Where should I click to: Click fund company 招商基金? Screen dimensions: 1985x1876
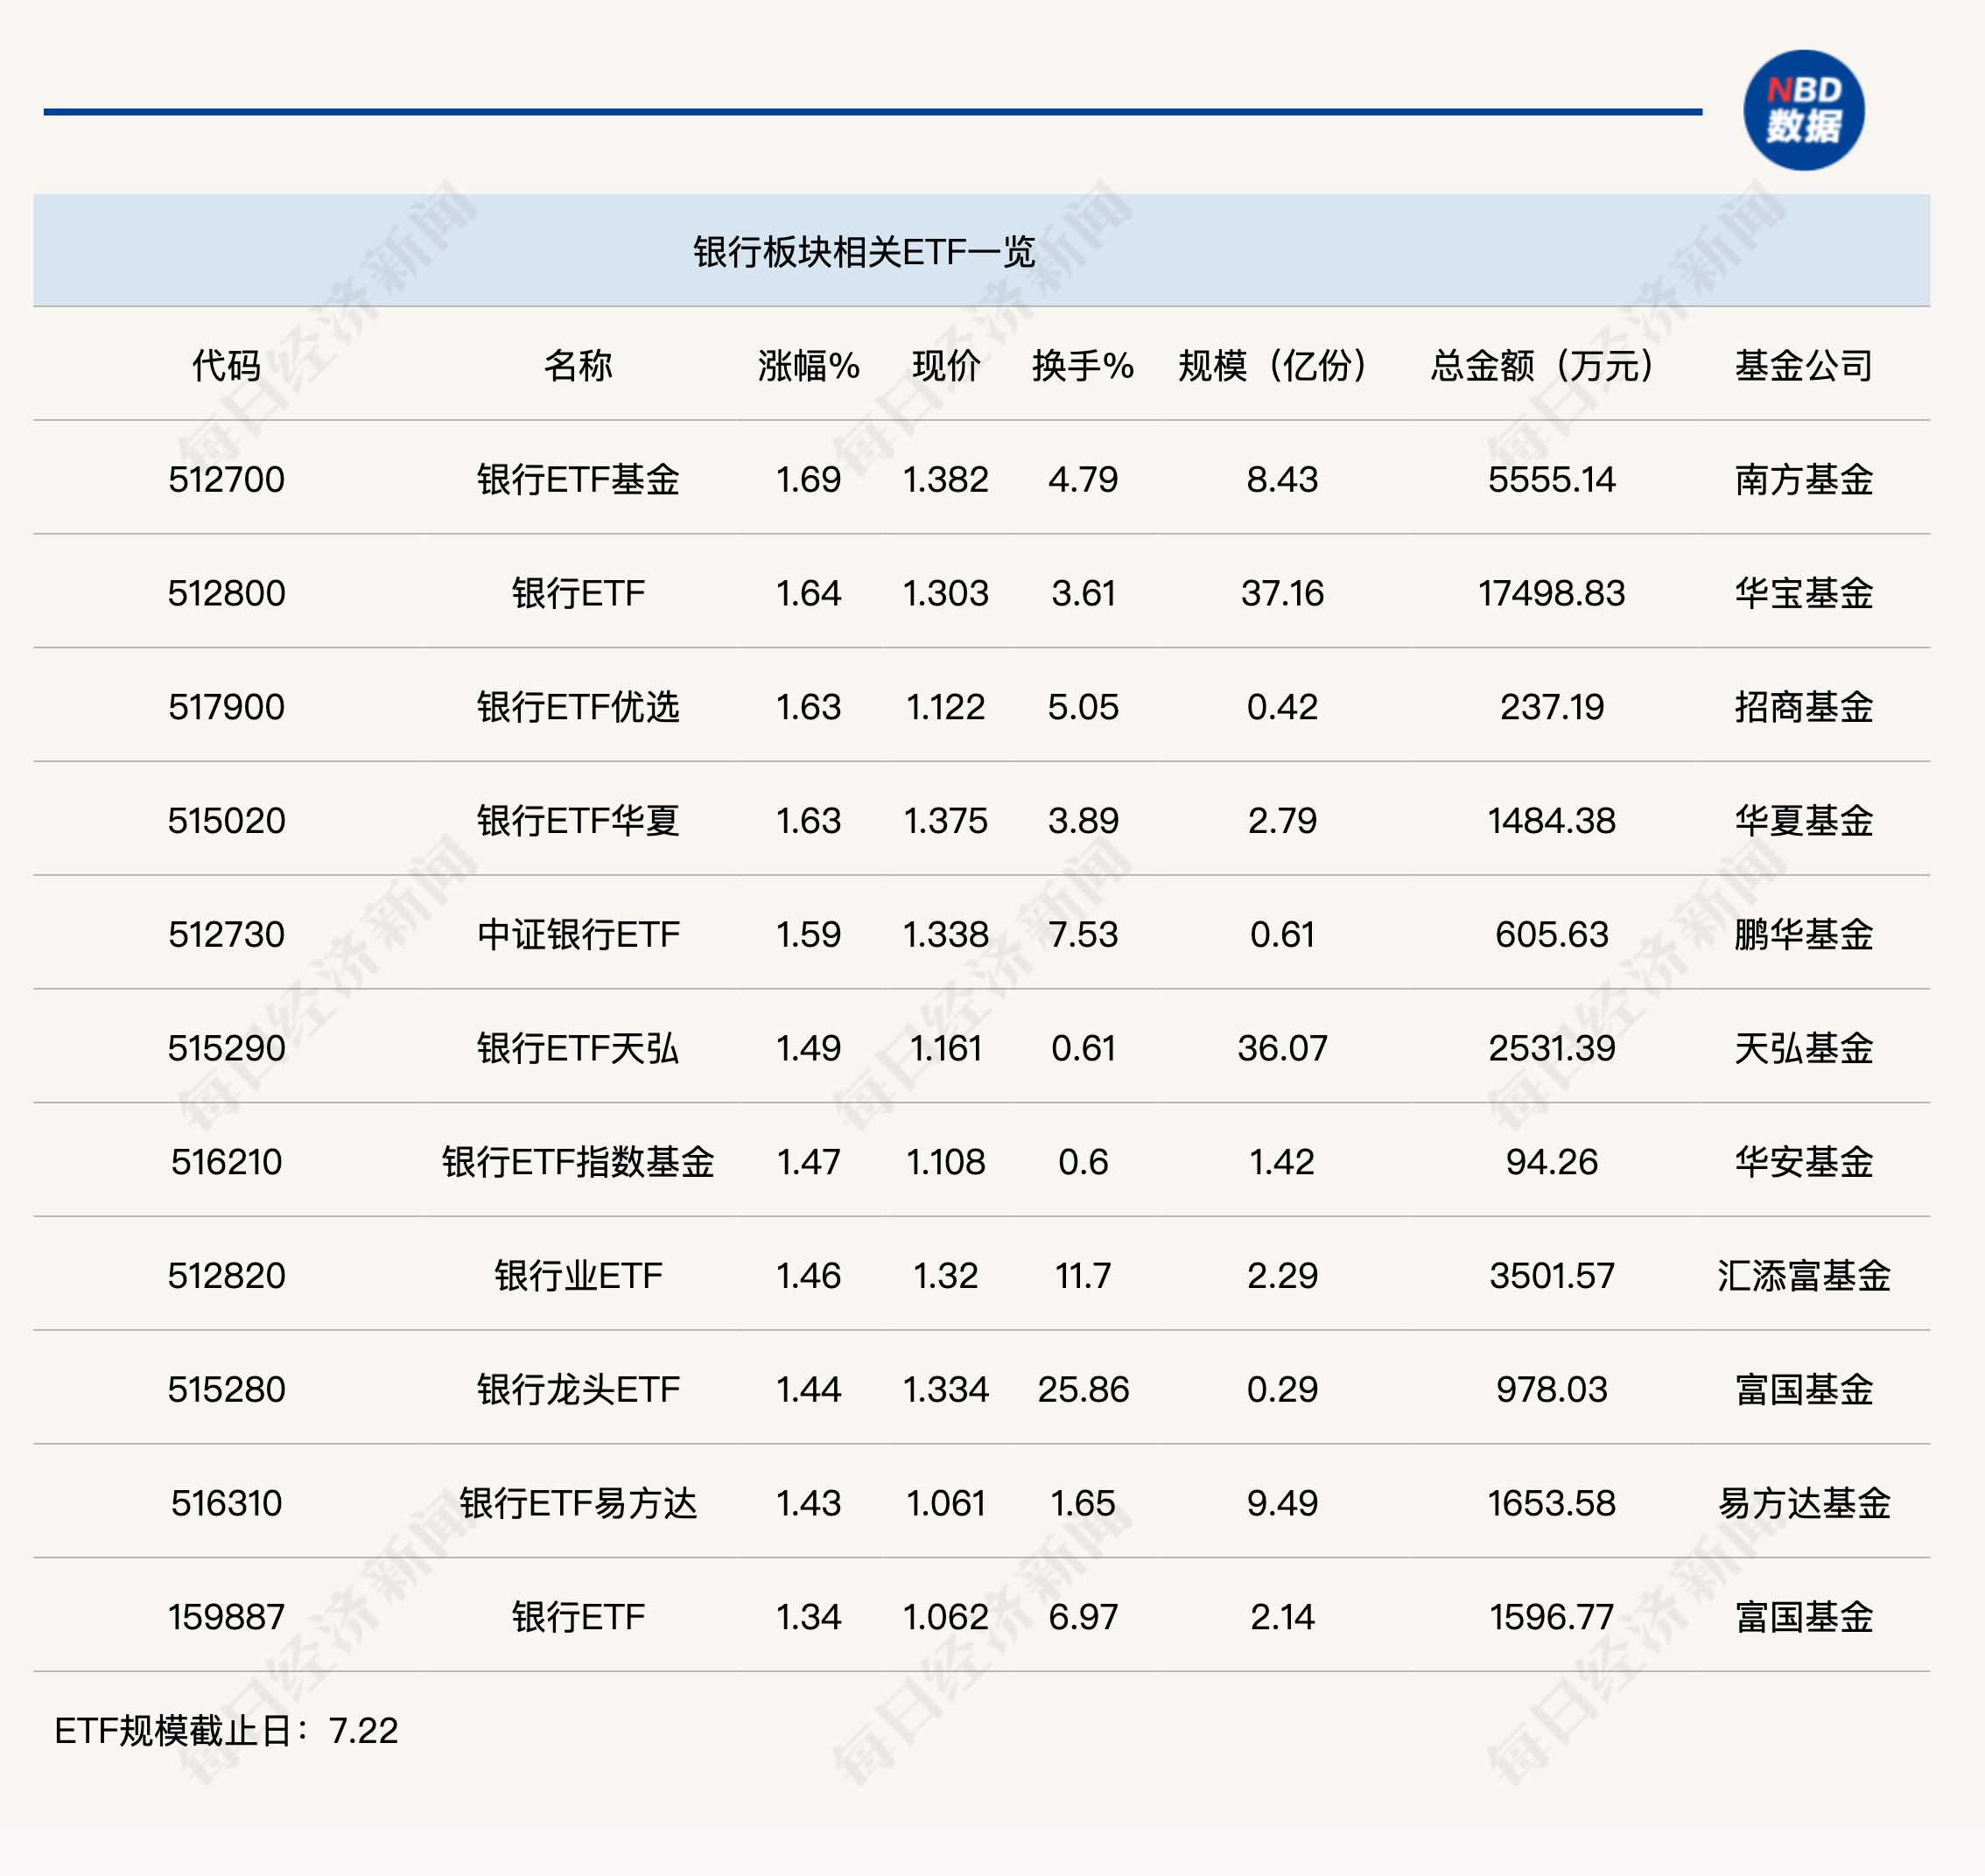[x=1804, y=708]
